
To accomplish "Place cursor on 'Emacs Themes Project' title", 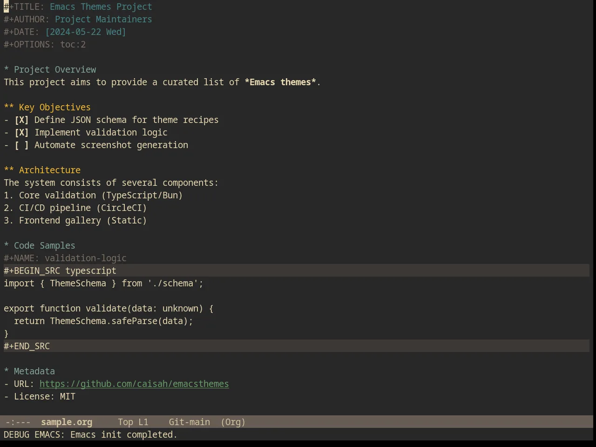I will 101,7.
